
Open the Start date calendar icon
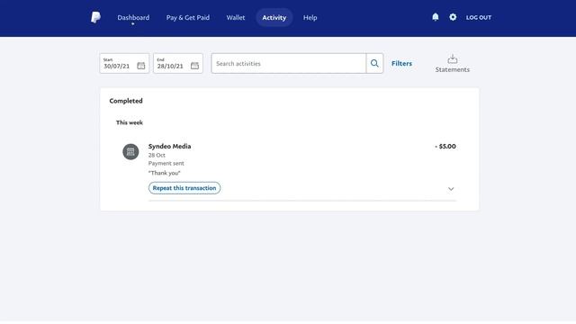tap(141, 66)
